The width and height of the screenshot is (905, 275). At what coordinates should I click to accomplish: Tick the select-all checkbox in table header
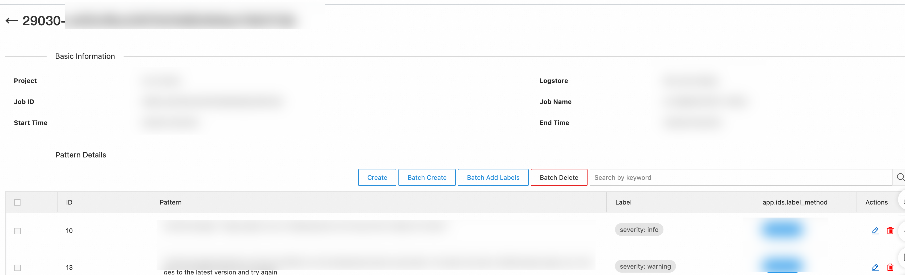coord(17,202)
